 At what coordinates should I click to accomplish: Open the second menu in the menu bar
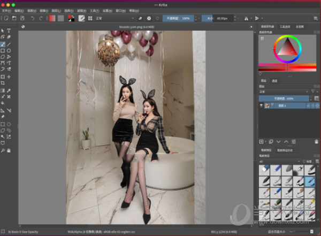coord(19,11)
